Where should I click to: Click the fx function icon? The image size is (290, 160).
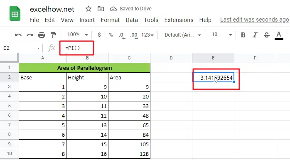51,48
